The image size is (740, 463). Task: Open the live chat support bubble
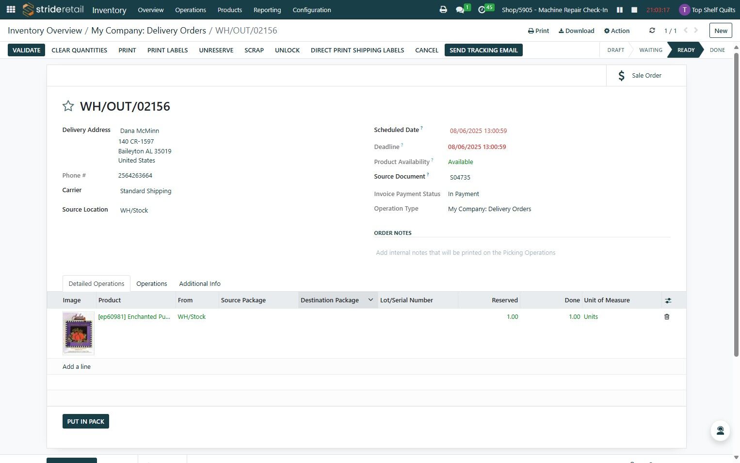tap(720, 430)
